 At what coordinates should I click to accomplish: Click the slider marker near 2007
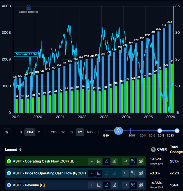pos(131,131)
